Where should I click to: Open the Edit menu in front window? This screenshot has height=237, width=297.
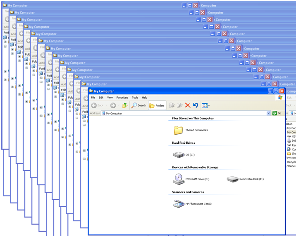tap(101, 98)
